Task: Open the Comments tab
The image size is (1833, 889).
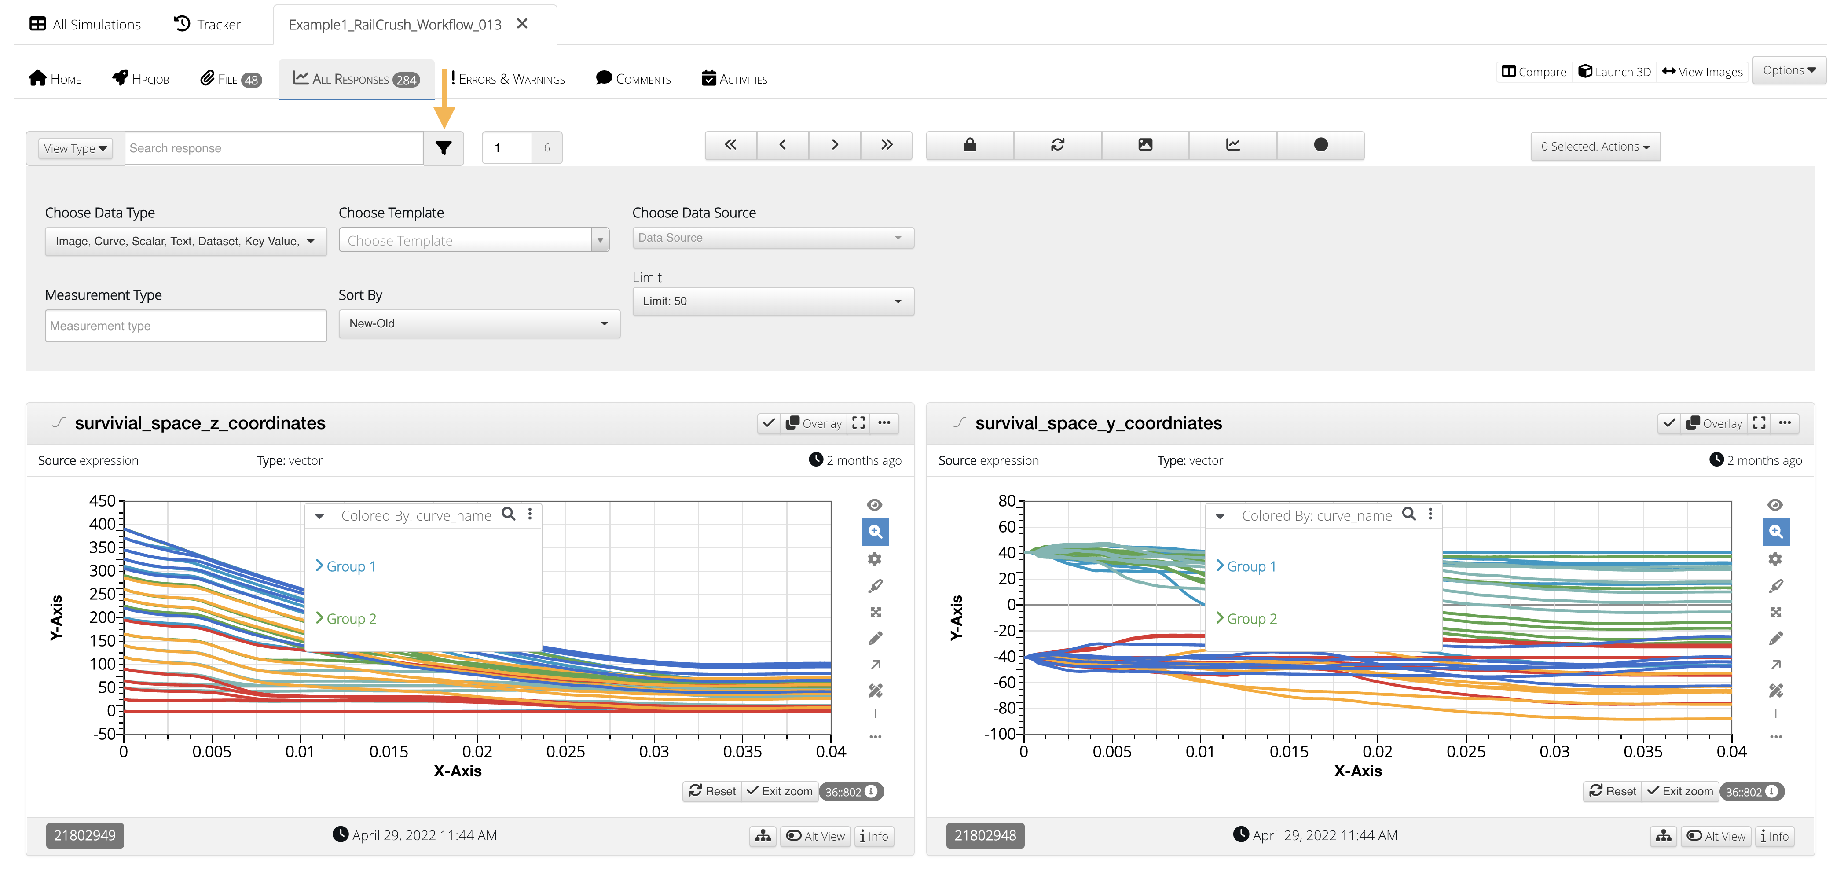Action: 633,79
